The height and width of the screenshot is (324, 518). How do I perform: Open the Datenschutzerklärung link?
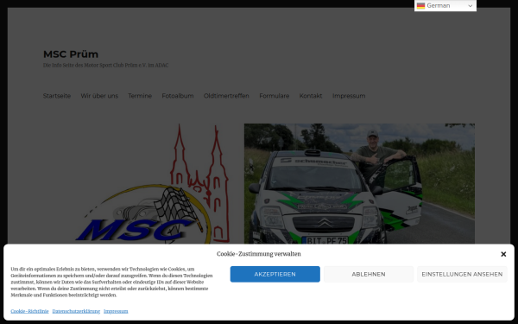coord(76,311)
